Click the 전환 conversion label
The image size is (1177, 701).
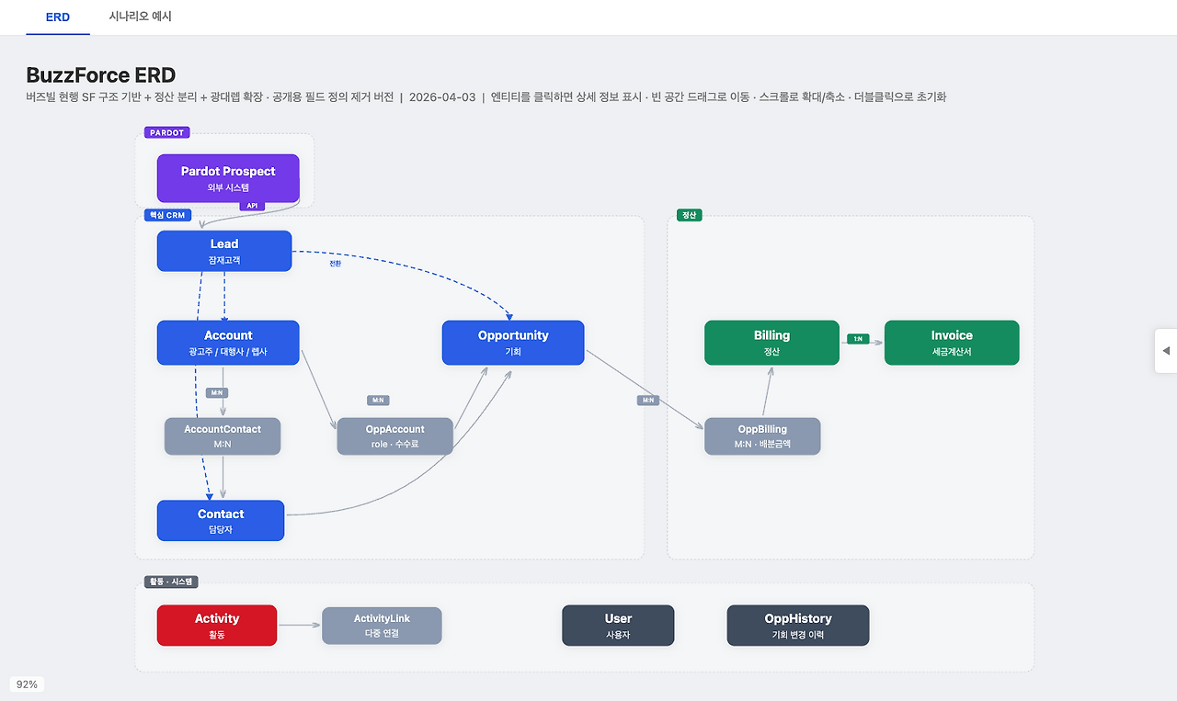[335, 264]
